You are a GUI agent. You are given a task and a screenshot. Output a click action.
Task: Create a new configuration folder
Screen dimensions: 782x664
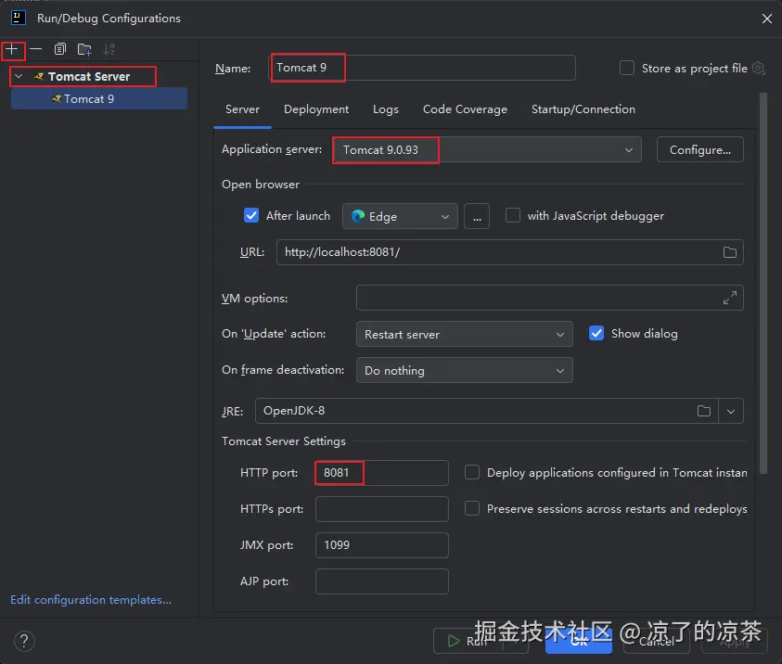pos(84,49)
